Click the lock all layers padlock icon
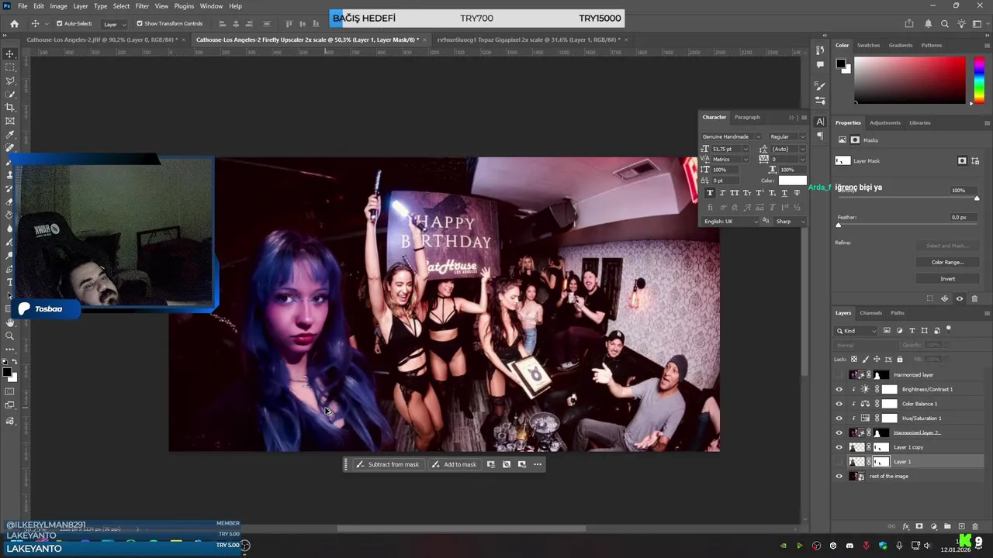 pyautogui.click(x=900, y=360)
